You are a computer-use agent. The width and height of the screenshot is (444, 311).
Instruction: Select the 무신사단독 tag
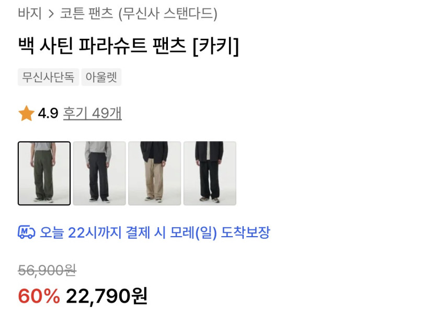tap(48, 77)
